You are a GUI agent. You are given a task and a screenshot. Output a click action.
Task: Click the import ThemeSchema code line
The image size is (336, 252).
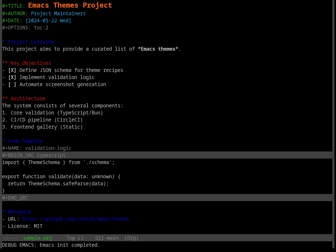(58, 162)
